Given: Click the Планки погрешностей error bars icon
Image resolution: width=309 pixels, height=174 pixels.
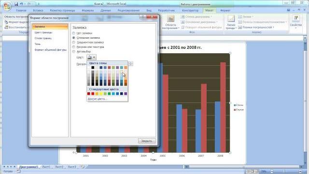Looking at the screenshot, I should (x=240, y=28).
